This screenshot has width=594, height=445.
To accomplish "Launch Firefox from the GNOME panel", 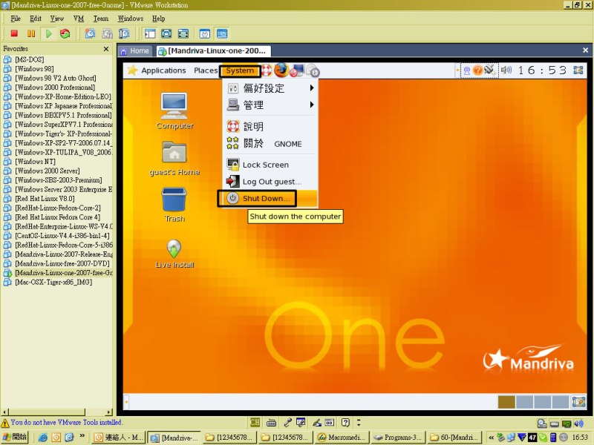I will [281, 70].
